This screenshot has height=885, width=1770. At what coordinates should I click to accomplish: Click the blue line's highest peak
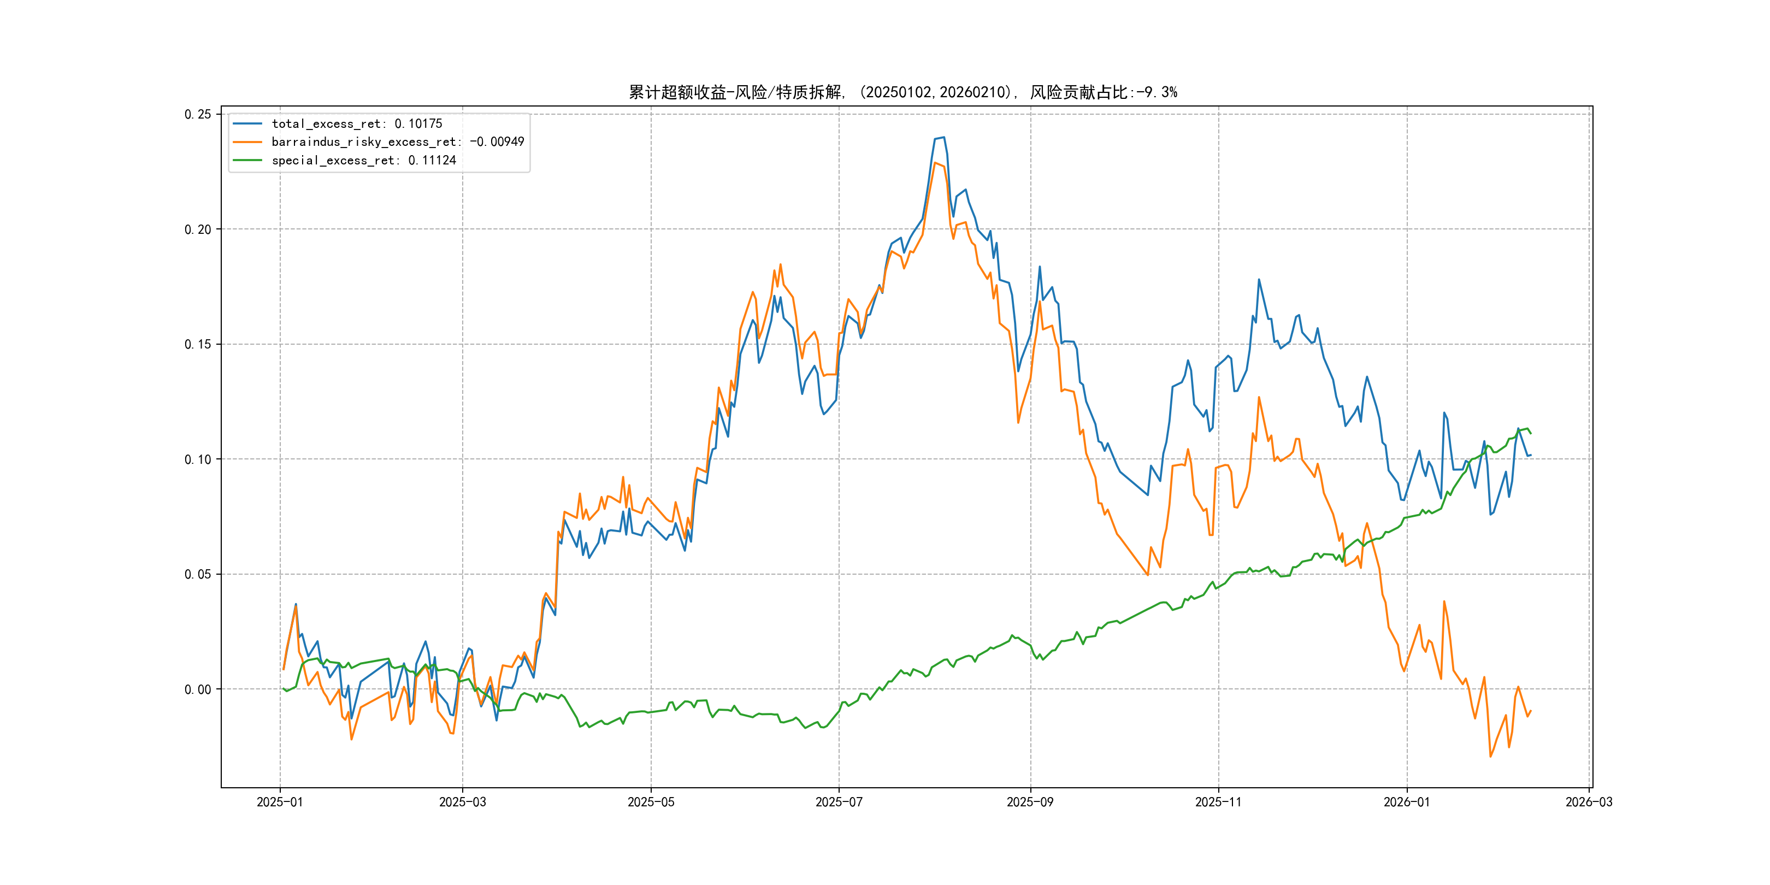coord(943,138)
